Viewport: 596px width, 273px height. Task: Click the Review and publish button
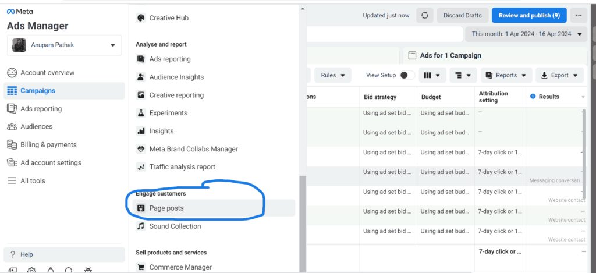click(x=529, y=16)
